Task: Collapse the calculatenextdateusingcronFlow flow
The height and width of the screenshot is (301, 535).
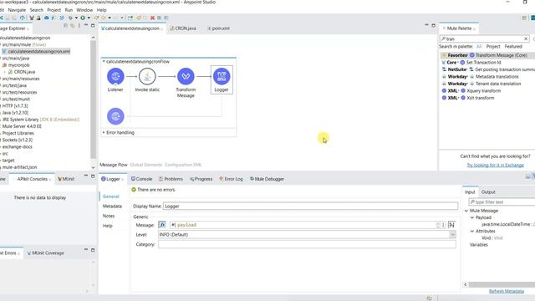Action: click(x=104, y=61)
